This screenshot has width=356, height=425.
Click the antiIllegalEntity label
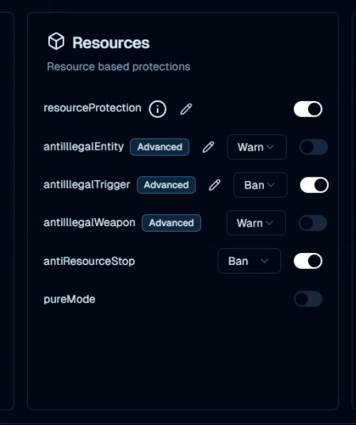83,147
